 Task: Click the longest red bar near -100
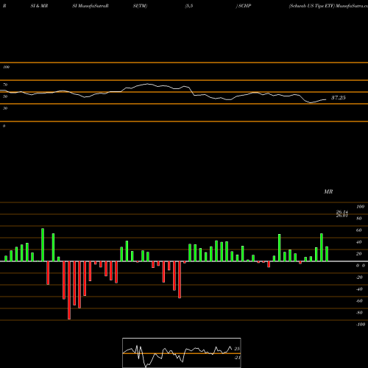(69, 290)
